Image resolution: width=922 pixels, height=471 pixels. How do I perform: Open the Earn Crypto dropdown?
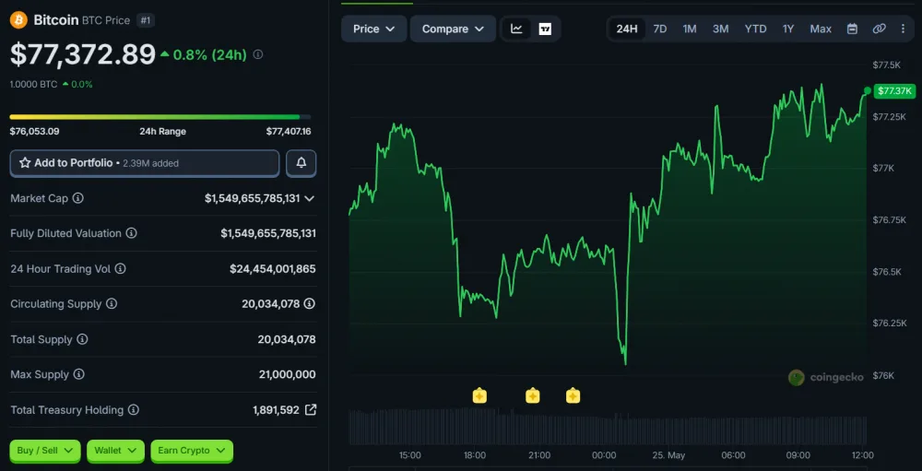(x=192, y=451)
